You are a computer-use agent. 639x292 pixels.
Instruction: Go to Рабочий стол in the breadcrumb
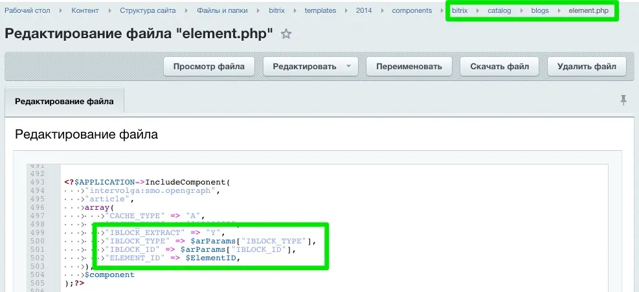click(x=27, y=11)
